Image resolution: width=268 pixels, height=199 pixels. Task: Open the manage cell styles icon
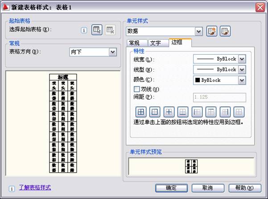tap(225, 31)
